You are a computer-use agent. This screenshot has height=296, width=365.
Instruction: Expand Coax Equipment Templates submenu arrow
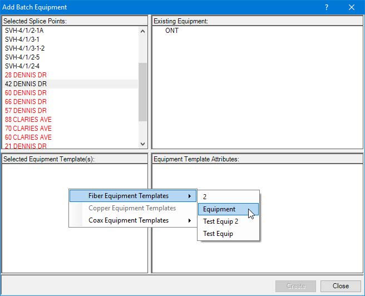coord(190,220)
